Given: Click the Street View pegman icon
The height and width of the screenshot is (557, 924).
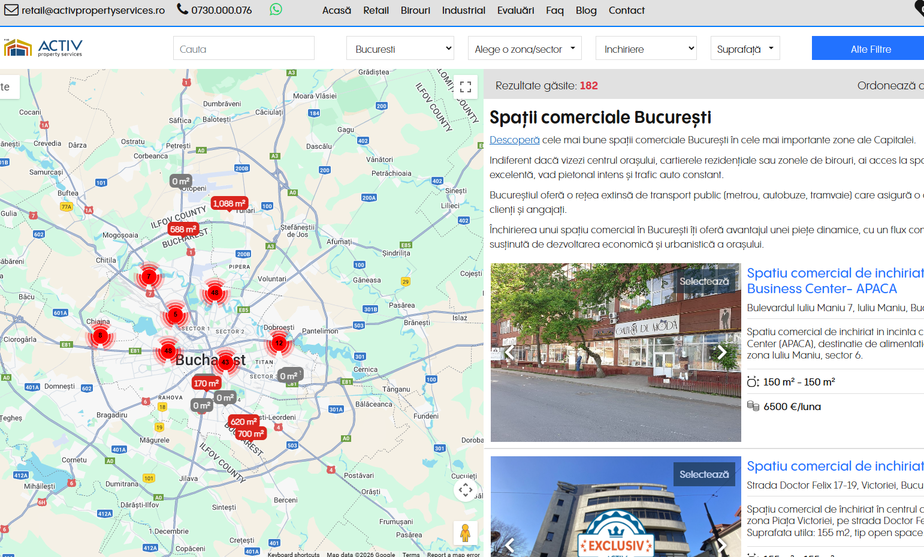Looking at the screenshot, I should [466, 532].
